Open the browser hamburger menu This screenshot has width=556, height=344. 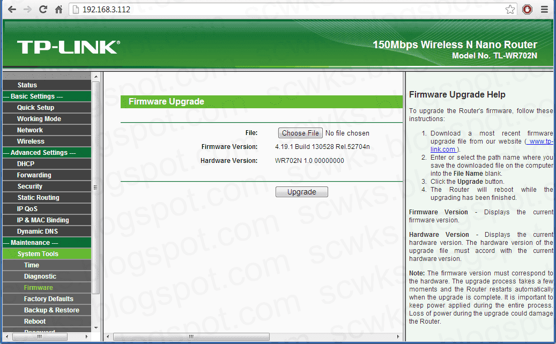[x=544, y=9]
